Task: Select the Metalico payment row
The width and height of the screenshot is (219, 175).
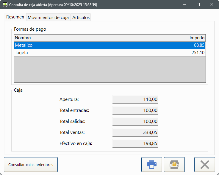Action: (x=73, y=45)
